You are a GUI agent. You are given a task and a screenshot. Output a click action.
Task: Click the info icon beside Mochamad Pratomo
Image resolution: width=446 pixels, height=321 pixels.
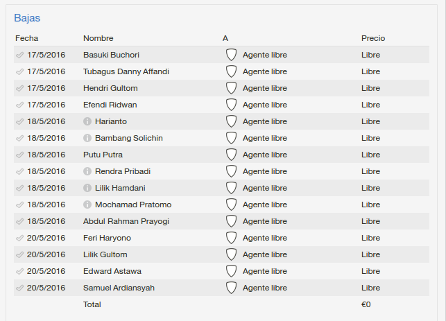pos(87,205)
